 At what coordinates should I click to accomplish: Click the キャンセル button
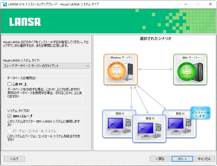(x=204, y=159)
